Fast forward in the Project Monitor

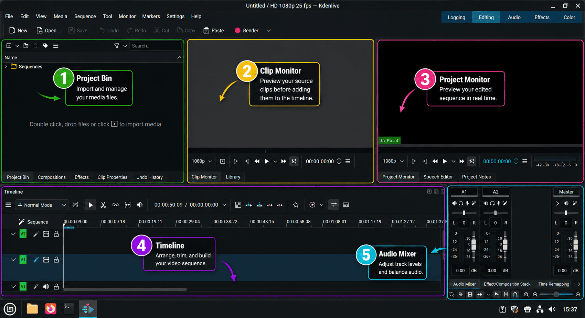coord(462,161)
